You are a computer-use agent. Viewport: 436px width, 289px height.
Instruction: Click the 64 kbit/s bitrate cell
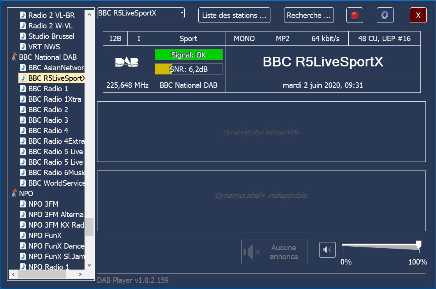click(326, 38)
